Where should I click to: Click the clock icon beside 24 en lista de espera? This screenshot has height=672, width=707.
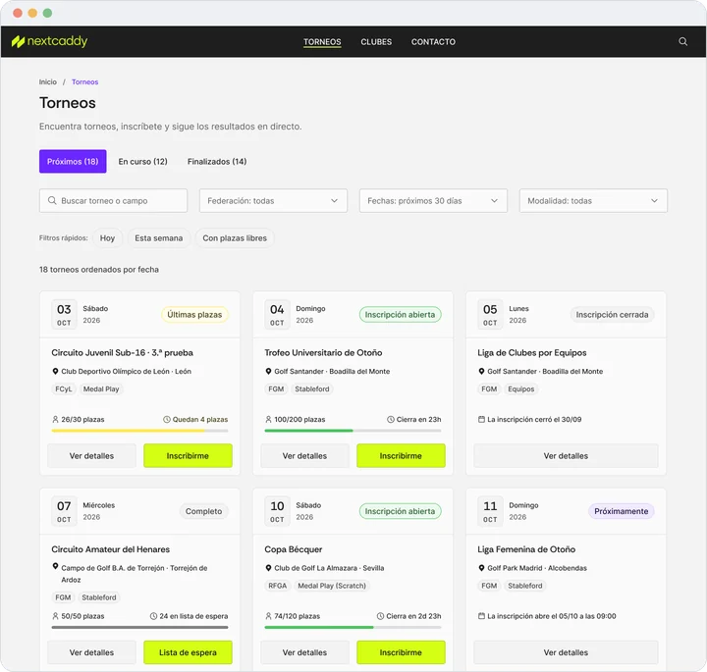coord(153,616)
